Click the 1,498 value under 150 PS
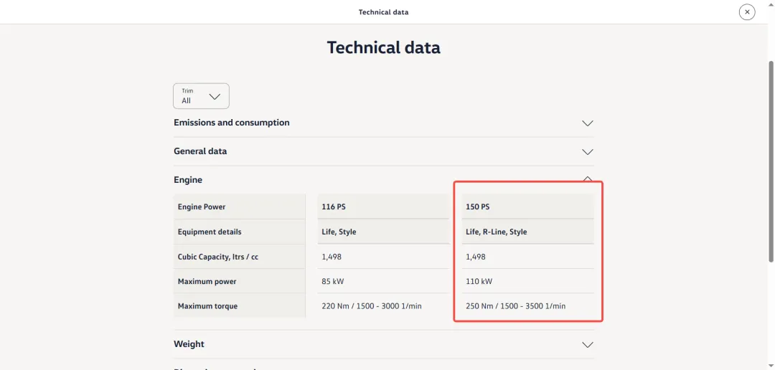The height and width of the screenshot is (370, 775). [476, 257]
